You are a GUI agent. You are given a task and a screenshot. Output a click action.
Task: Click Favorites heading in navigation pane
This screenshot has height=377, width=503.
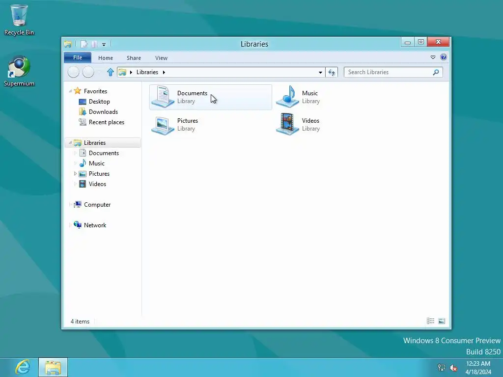[x=95, y=91]
